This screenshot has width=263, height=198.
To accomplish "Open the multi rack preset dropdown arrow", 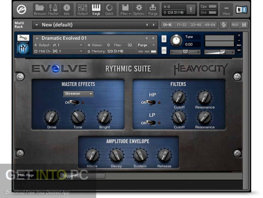I will 36,25.
